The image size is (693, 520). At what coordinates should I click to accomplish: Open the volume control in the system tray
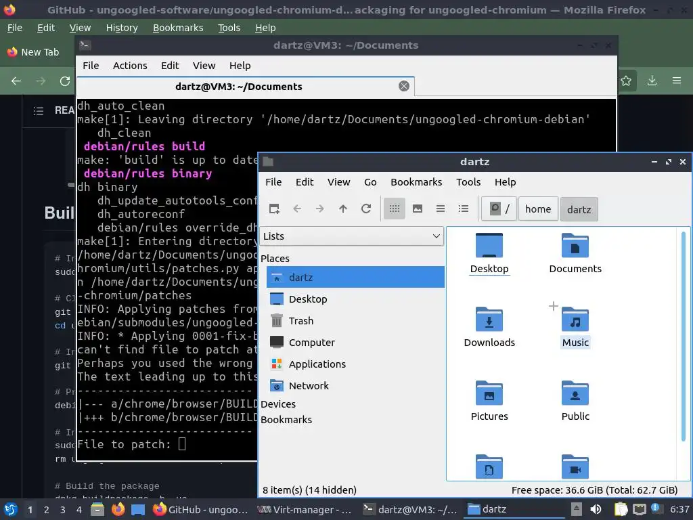click(596, 509)
